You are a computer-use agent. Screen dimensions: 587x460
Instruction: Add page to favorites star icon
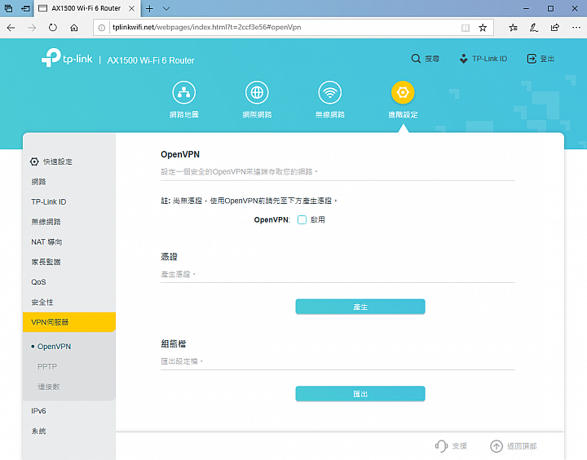coord(483,28)
